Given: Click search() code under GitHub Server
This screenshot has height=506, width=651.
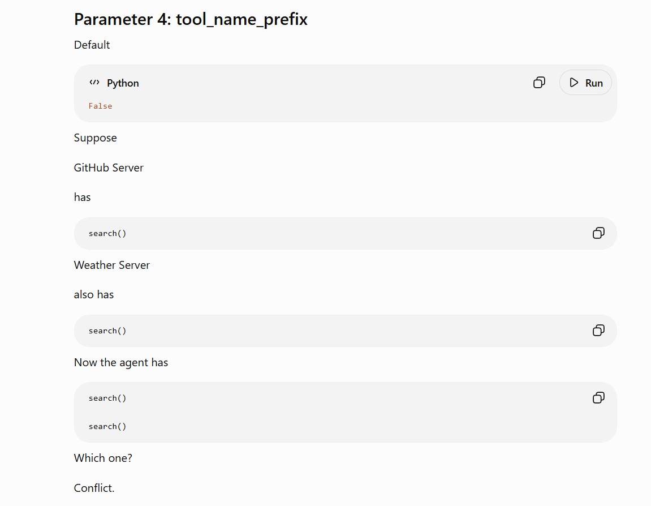Looking at the screenshot, I should pos(107,234).
